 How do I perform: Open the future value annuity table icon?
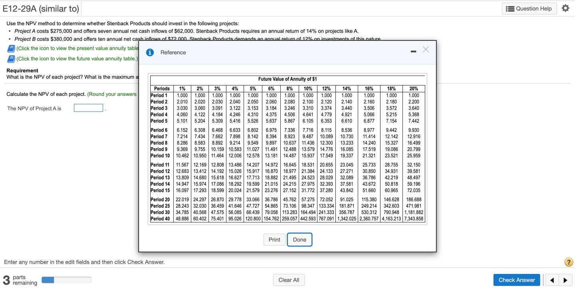click(x=11, y=59)
